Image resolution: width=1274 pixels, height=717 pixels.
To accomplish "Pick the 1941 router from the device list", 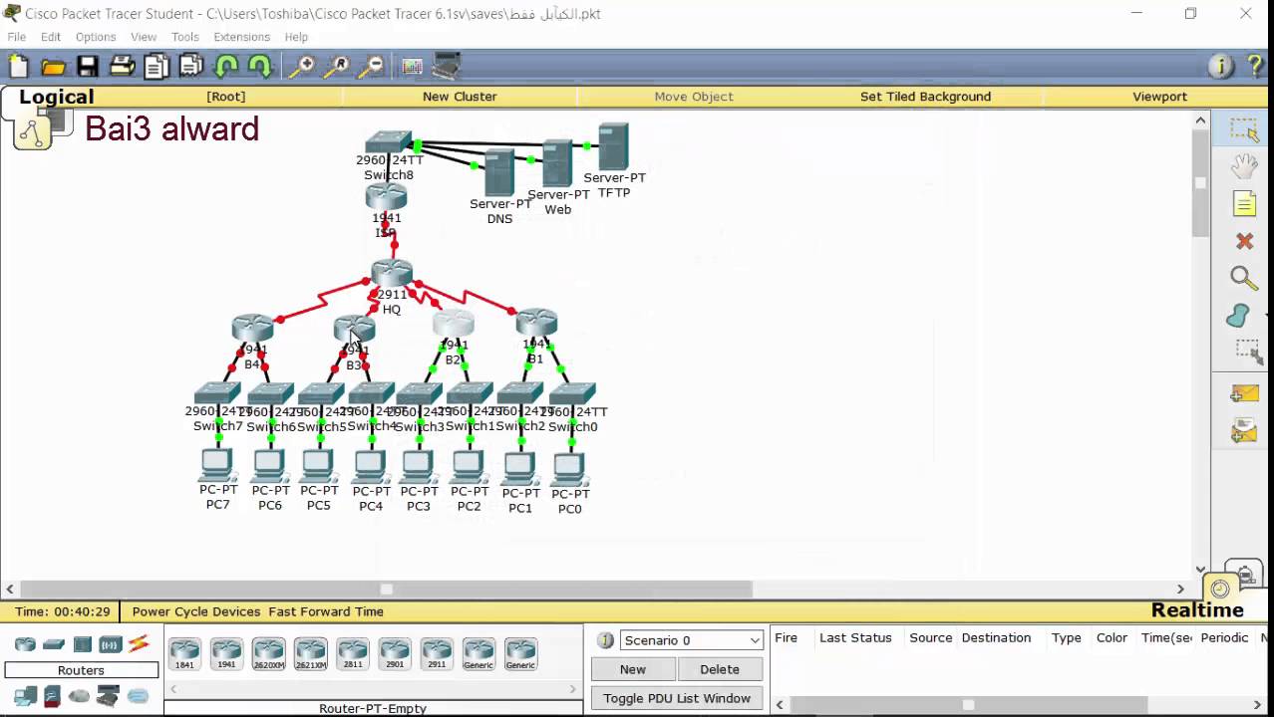I will (x=226, y=653).
